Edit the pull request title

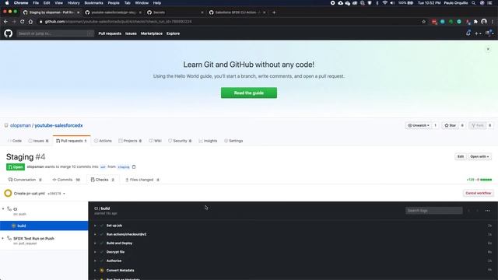(x=461, y=156)
